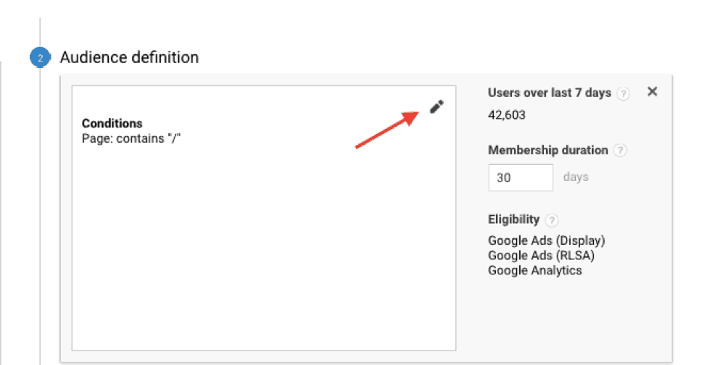Screen dimensions: 707x365
Task: Click the Membership duration days input field
Action: (521, 177)
